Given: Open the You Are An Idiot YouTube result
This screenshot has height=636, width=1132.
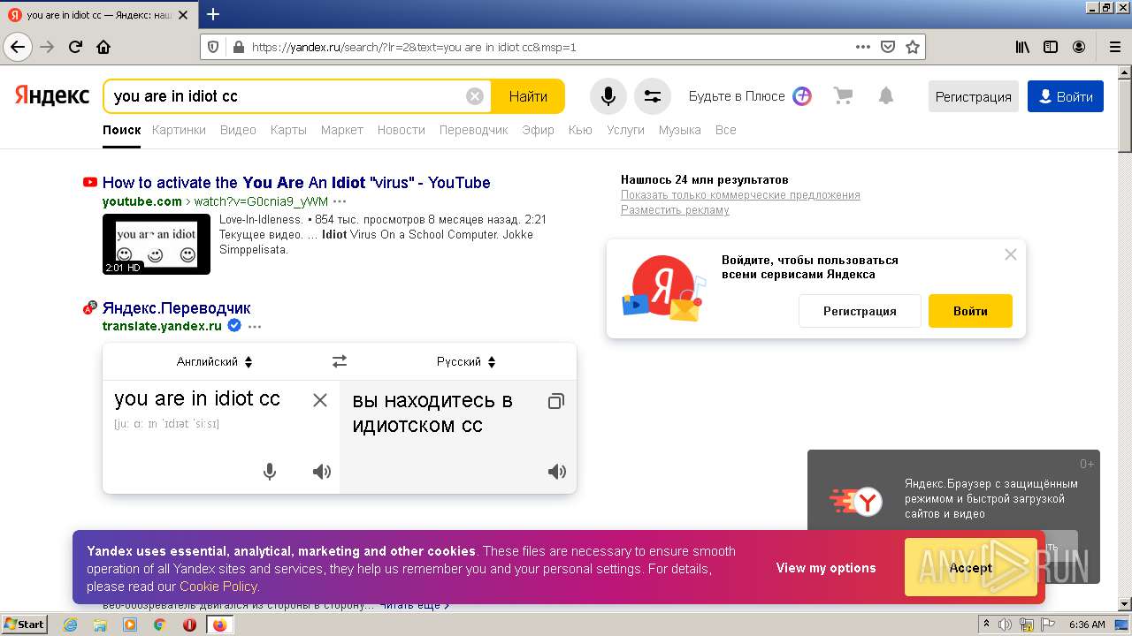Looking at the screenshot, I should pyautogui.click(x=296, y=183).
